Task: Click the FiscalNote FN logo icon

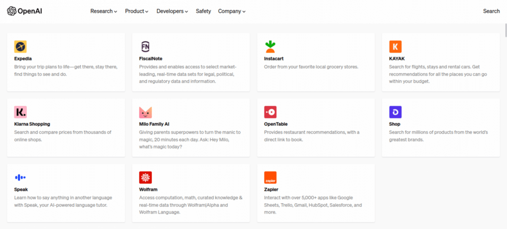Action: click(146, 47)
